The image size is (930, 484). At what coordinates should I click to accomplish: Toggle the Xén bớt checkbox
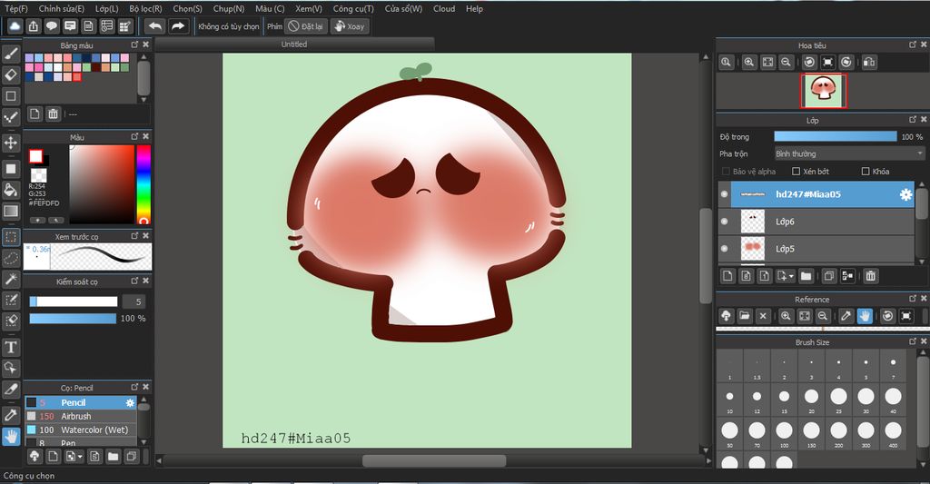point(796,172)
